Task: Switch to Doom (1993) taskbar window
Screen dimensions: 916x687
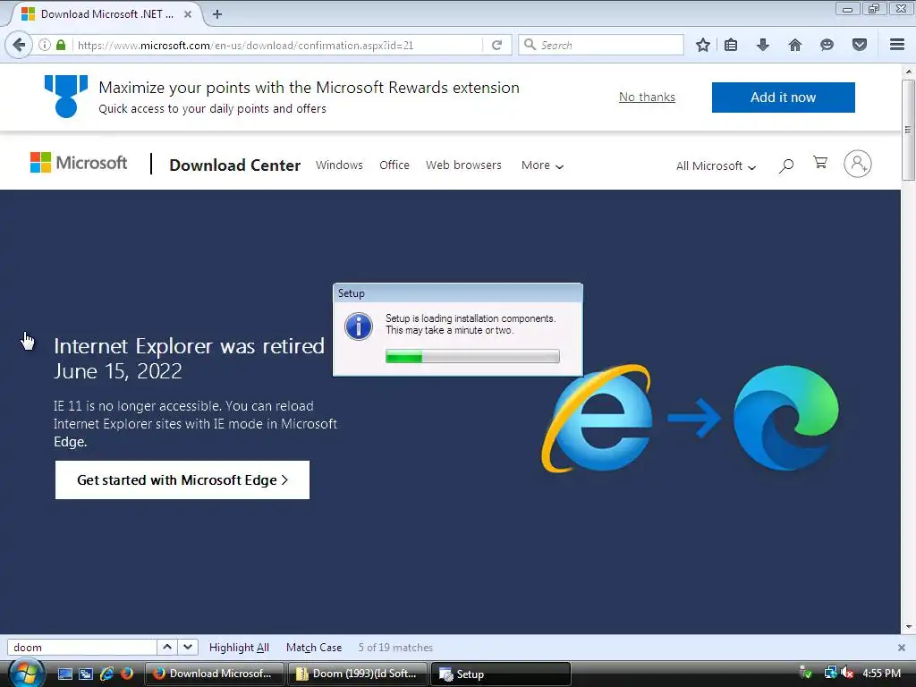Action: (x=358, y=674)
